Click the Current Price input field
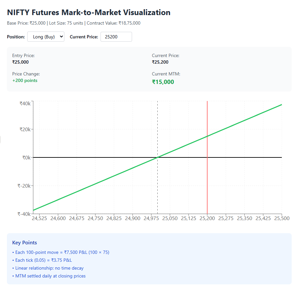This screenshot has height=286, width=293. coord(116,37)
